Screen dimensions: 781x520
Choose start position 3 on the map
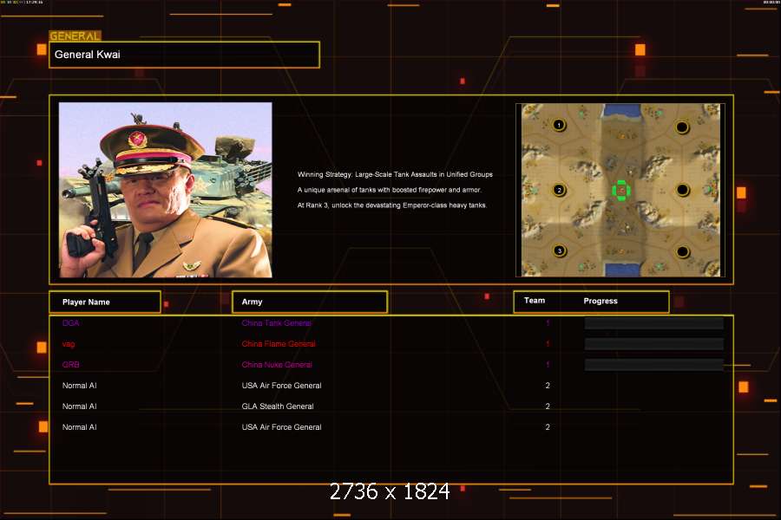(560, 250)
